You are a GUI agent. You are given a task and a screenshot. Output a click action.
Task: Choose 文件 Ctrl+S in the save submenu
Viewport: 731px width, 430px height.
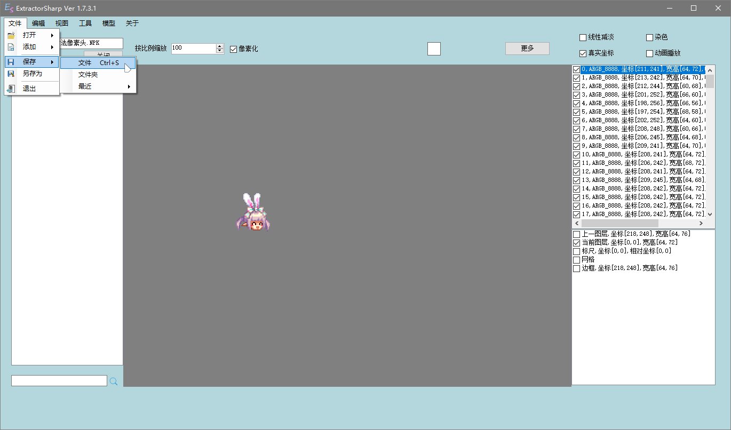point(98,63)
